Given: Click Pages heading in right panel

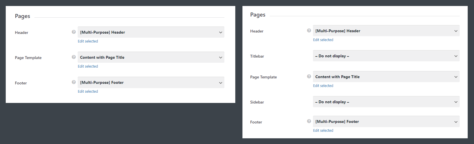Looking at the screenshot, I should [258, 15].
